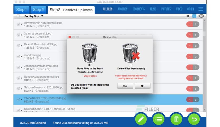
Task: Filter by OTHER category
Action: [191, 9]
